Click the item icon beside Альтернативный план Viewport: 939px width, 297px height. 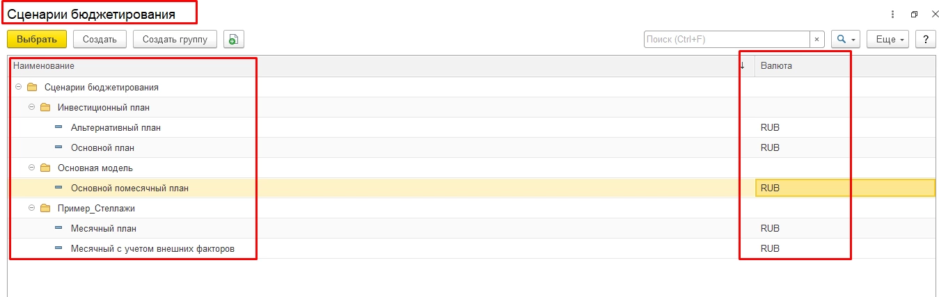click(x=58, y=128)
